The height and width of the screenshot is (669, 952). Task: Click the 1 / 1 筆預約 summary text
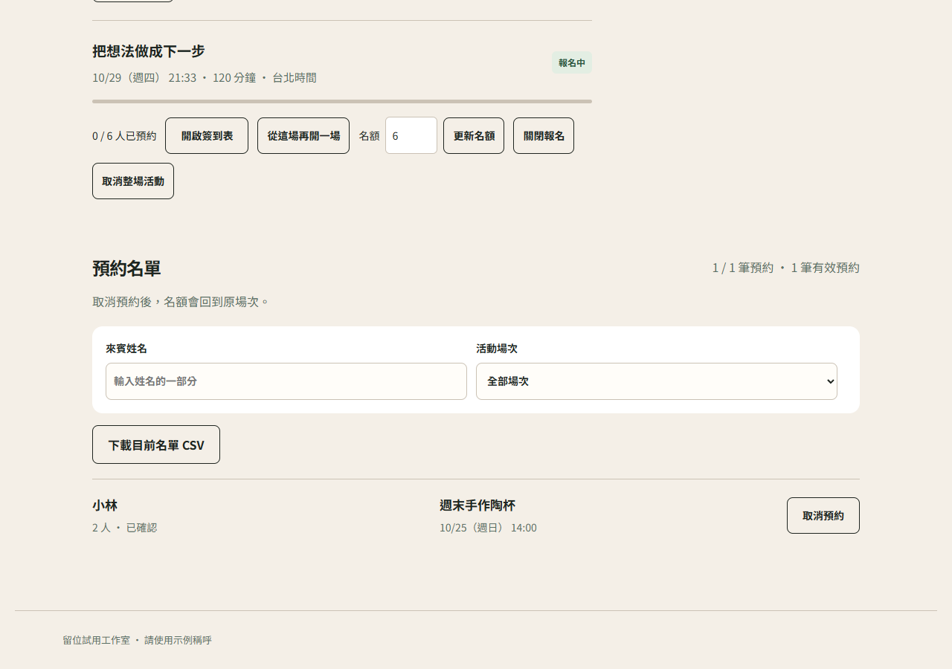743,268
